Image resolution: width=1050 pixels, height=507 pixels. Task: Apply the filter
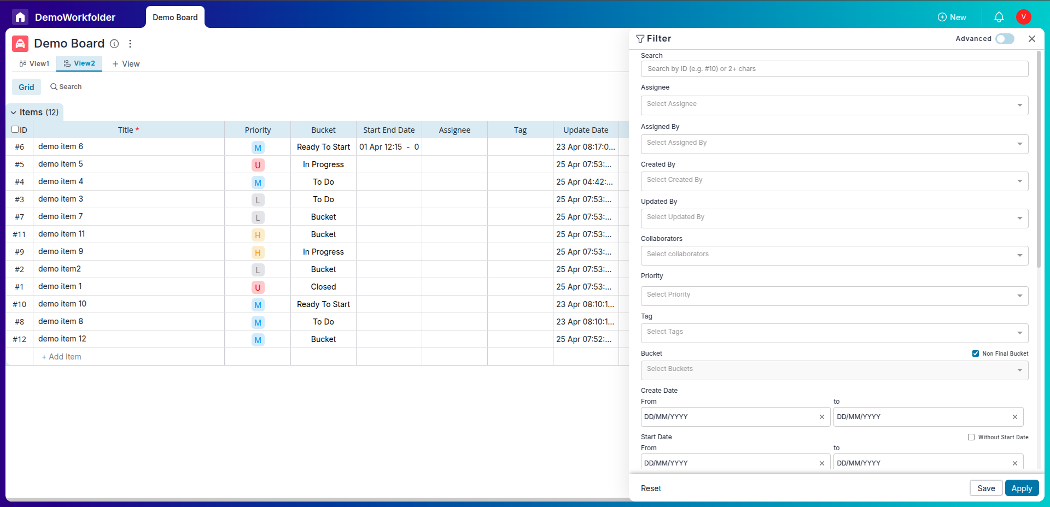(x=1022, y=488)
